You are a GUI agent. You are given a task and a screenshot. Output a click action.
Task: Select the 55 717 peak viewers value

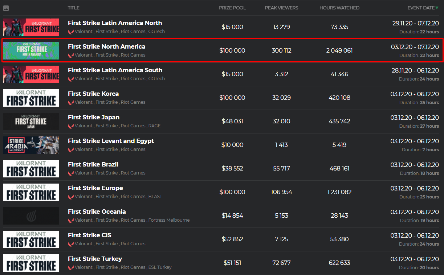point(282,168)
